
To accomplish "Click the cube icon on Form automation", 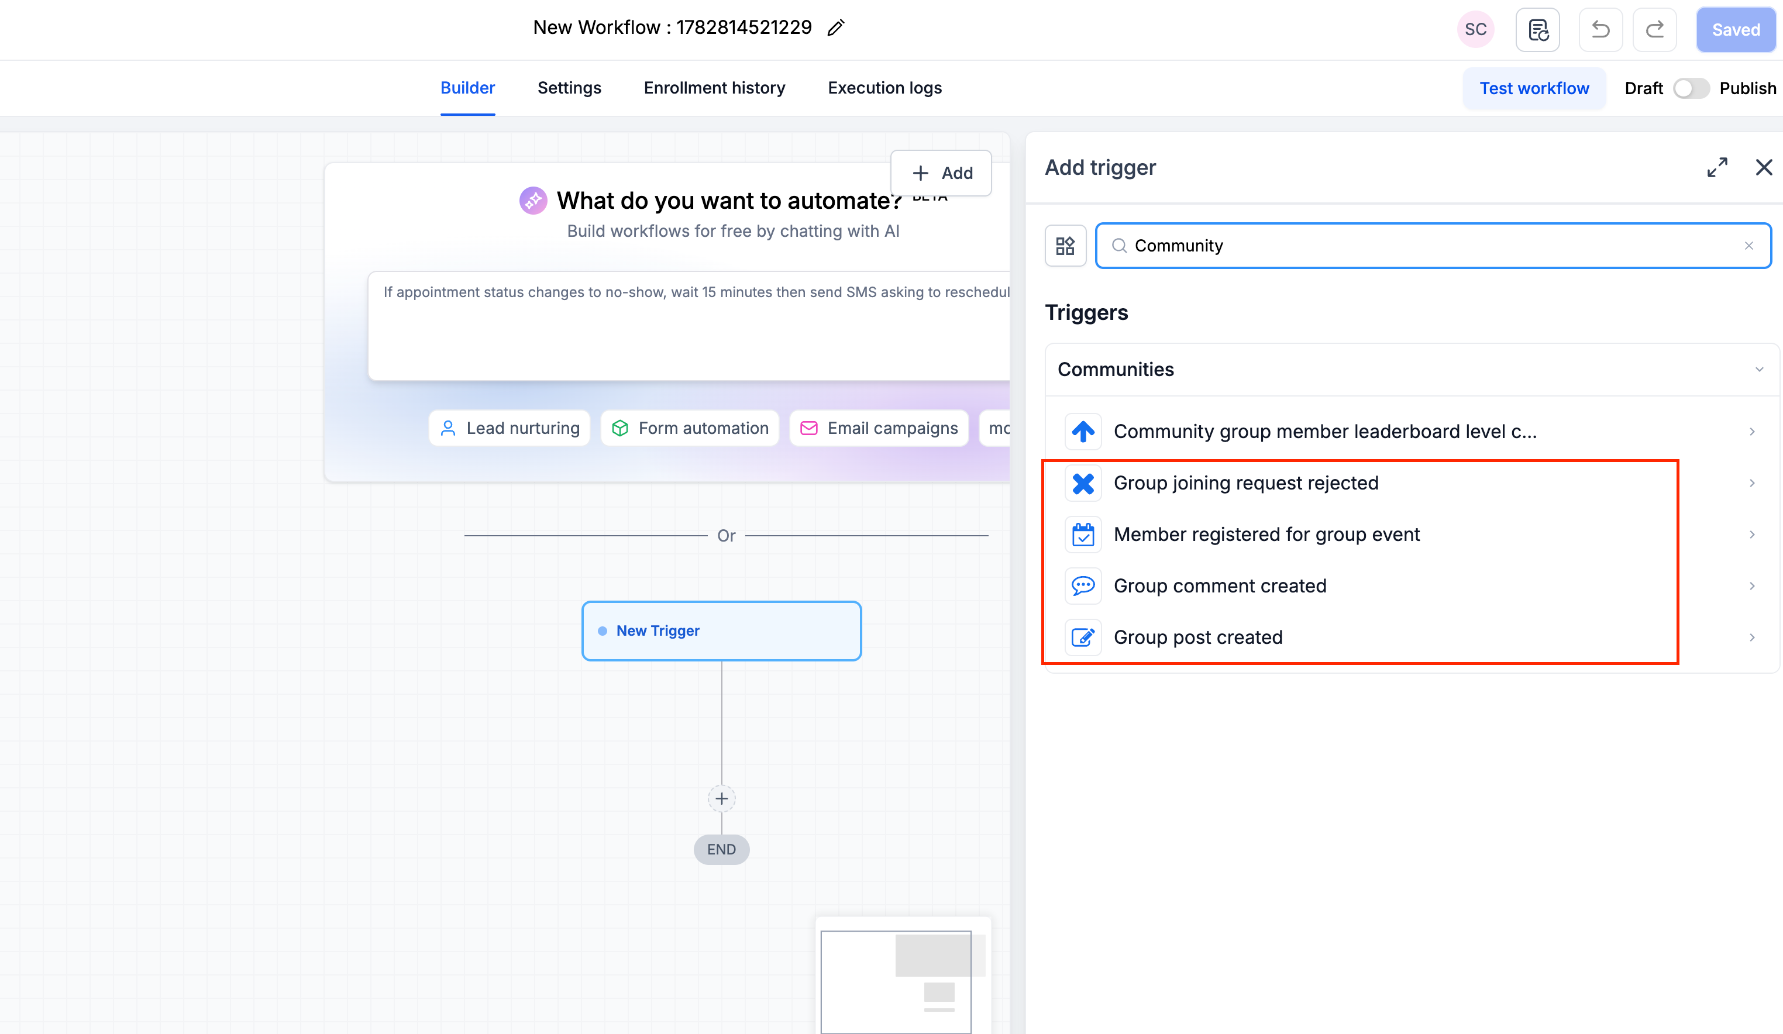I will [x=620, y=428].
